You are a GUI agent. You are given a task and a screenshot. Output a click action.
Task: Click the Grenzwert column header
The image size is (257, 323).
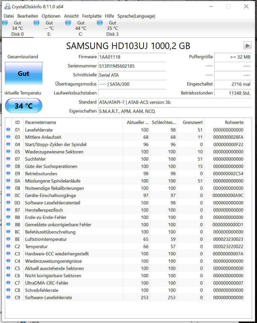click(191, 122)
